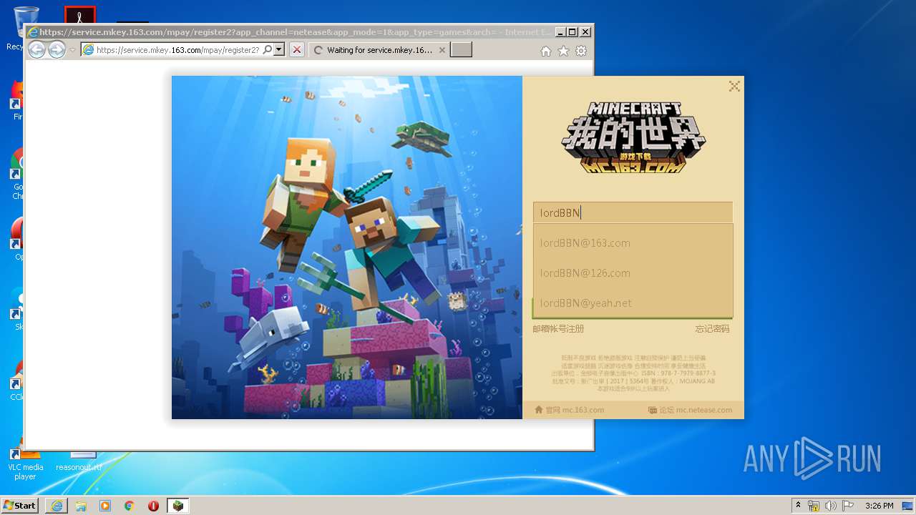Launch Google Chrome from the taskbar
Screen dimensions: 916x515
pos(130,506)
